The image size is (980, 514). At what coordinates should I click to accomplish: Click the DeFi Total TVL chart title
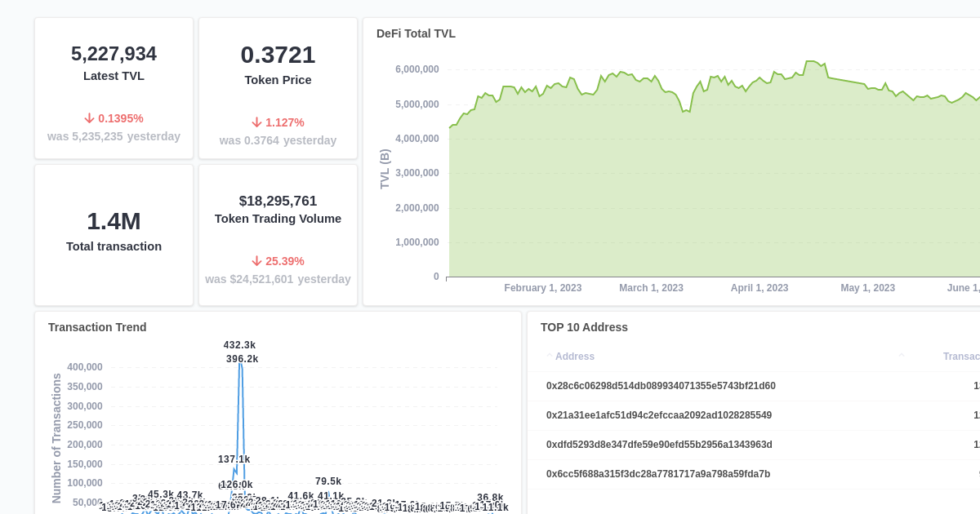pos(415,33)
